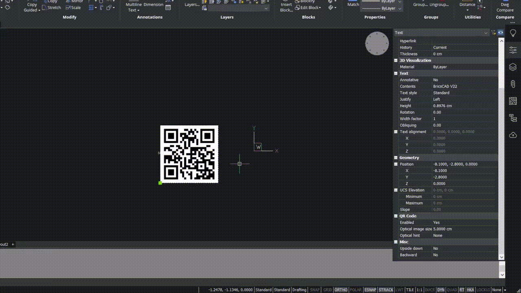Collapse the Position property group
The height and width of the screenshot is (293, 521).
pos(396,164)
